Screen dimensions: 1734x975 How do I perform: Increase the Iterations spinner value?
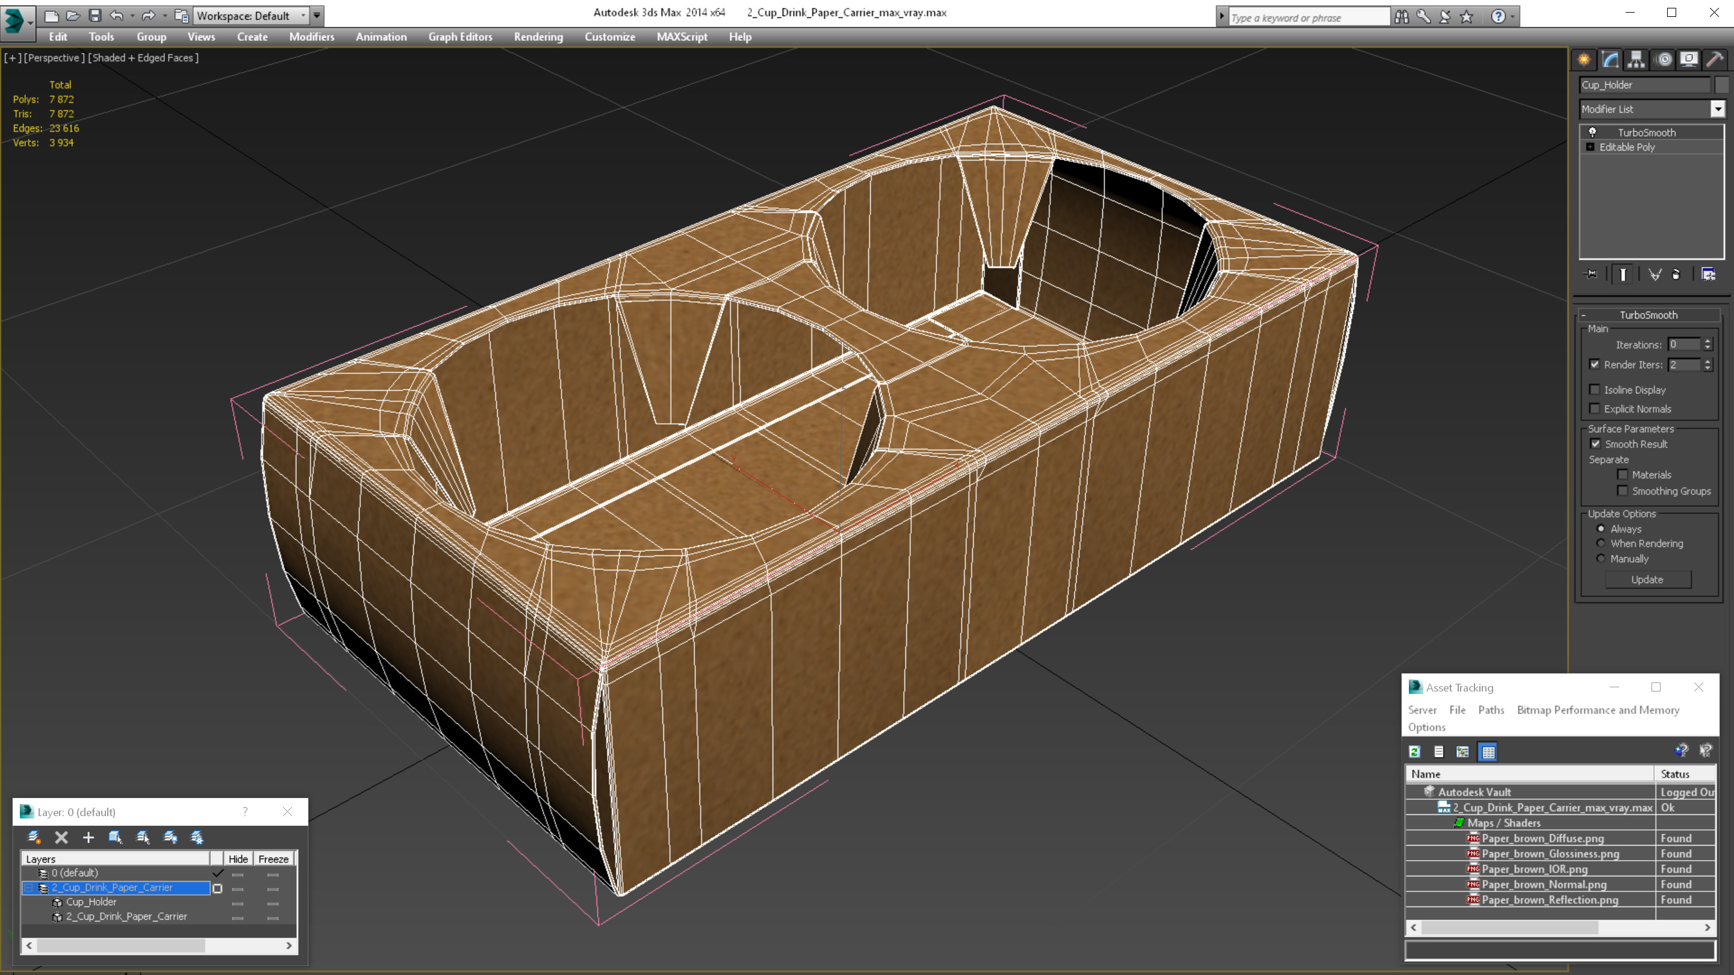coord(1708,341)
